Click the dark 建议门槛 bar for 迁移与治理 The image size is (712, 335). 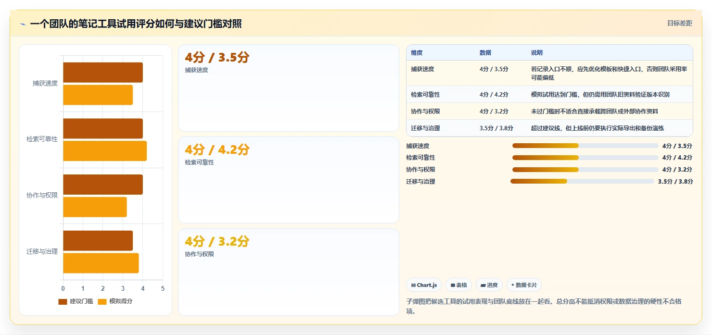98,241
